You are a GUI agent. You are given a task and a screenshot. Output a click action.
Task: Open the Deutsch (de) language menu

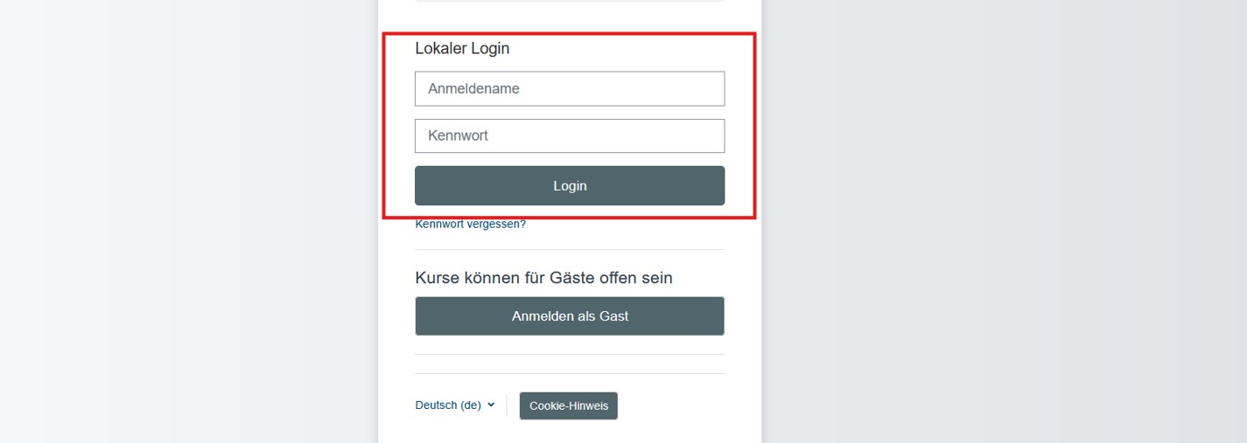[x=455, y=405]
